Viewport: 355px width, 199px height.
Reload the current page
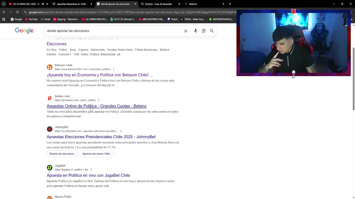coord(17,12)
